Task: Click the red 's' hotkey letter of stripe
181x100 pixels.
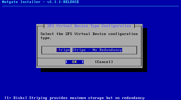Action: pyautogui.click(x=58, y=50)
